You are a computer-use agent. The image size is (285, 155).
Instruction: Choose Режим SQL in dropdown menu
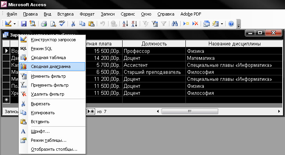pos(52,49)
